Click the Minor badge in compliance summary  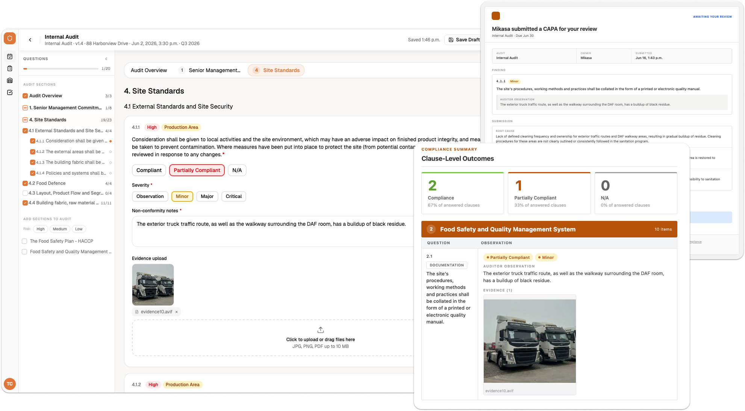[546, 257]
